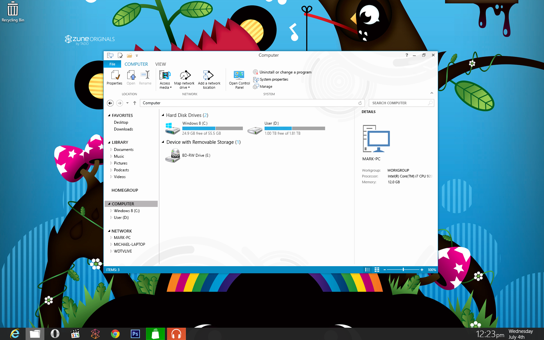The width and height of the screenshot is (544, 340).
Task: Expand the Documents library tree node
Action: pyautogui.click(x=111, y=150)
